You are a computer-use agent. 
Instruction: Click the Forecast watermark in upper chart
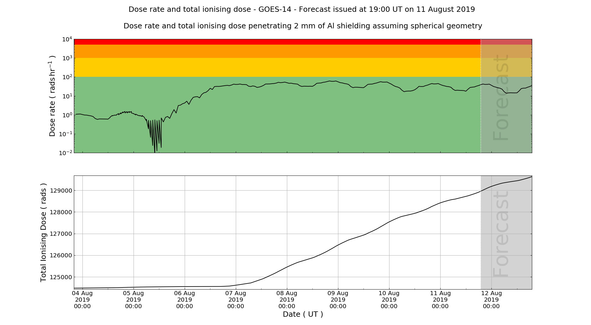click(x=501, y=97)
